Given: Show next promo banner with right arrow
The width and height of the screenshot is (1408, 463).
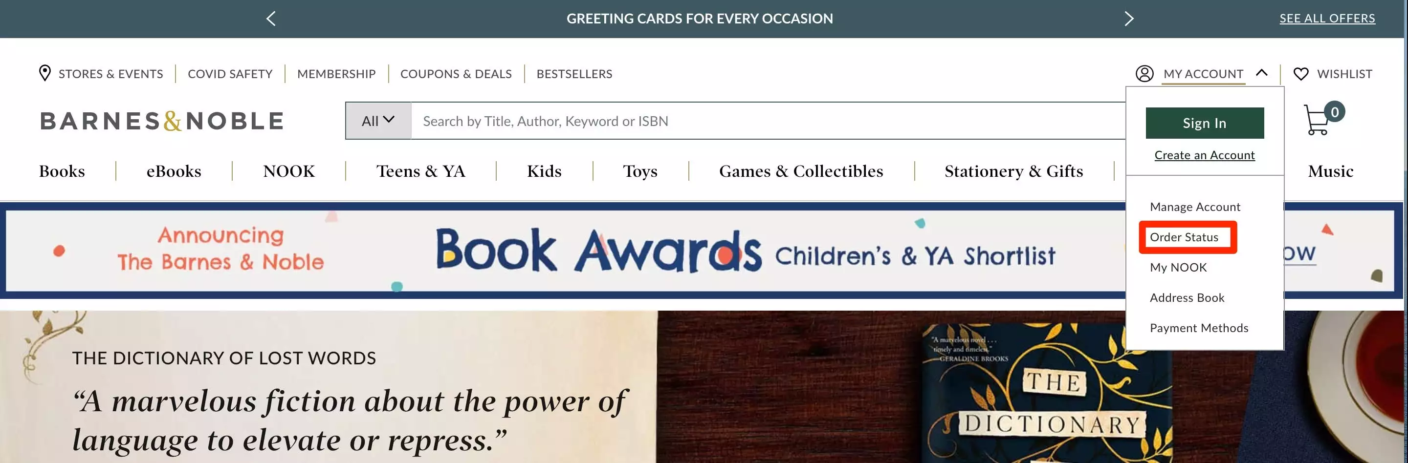Looking at the screenshot, I should click(x=1129, y=19).
